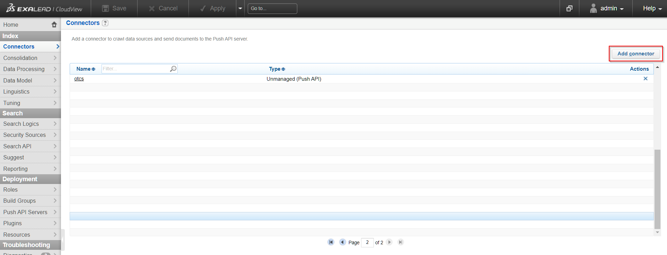Click the Troubleshooting section header
This screenshot has height=255, width=667.
click(30, 245)
